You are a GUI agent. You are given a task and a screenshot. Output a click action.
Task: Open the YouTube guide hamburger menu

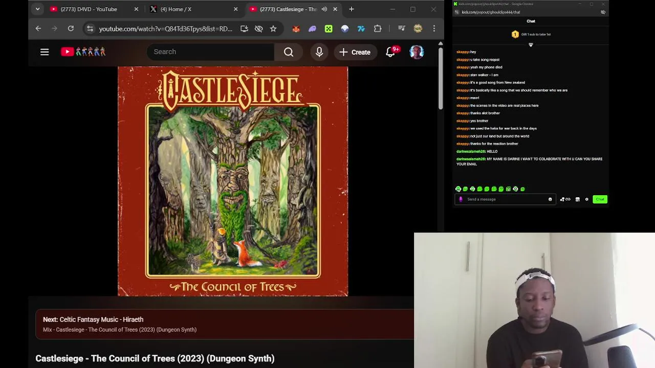(45, 52)
